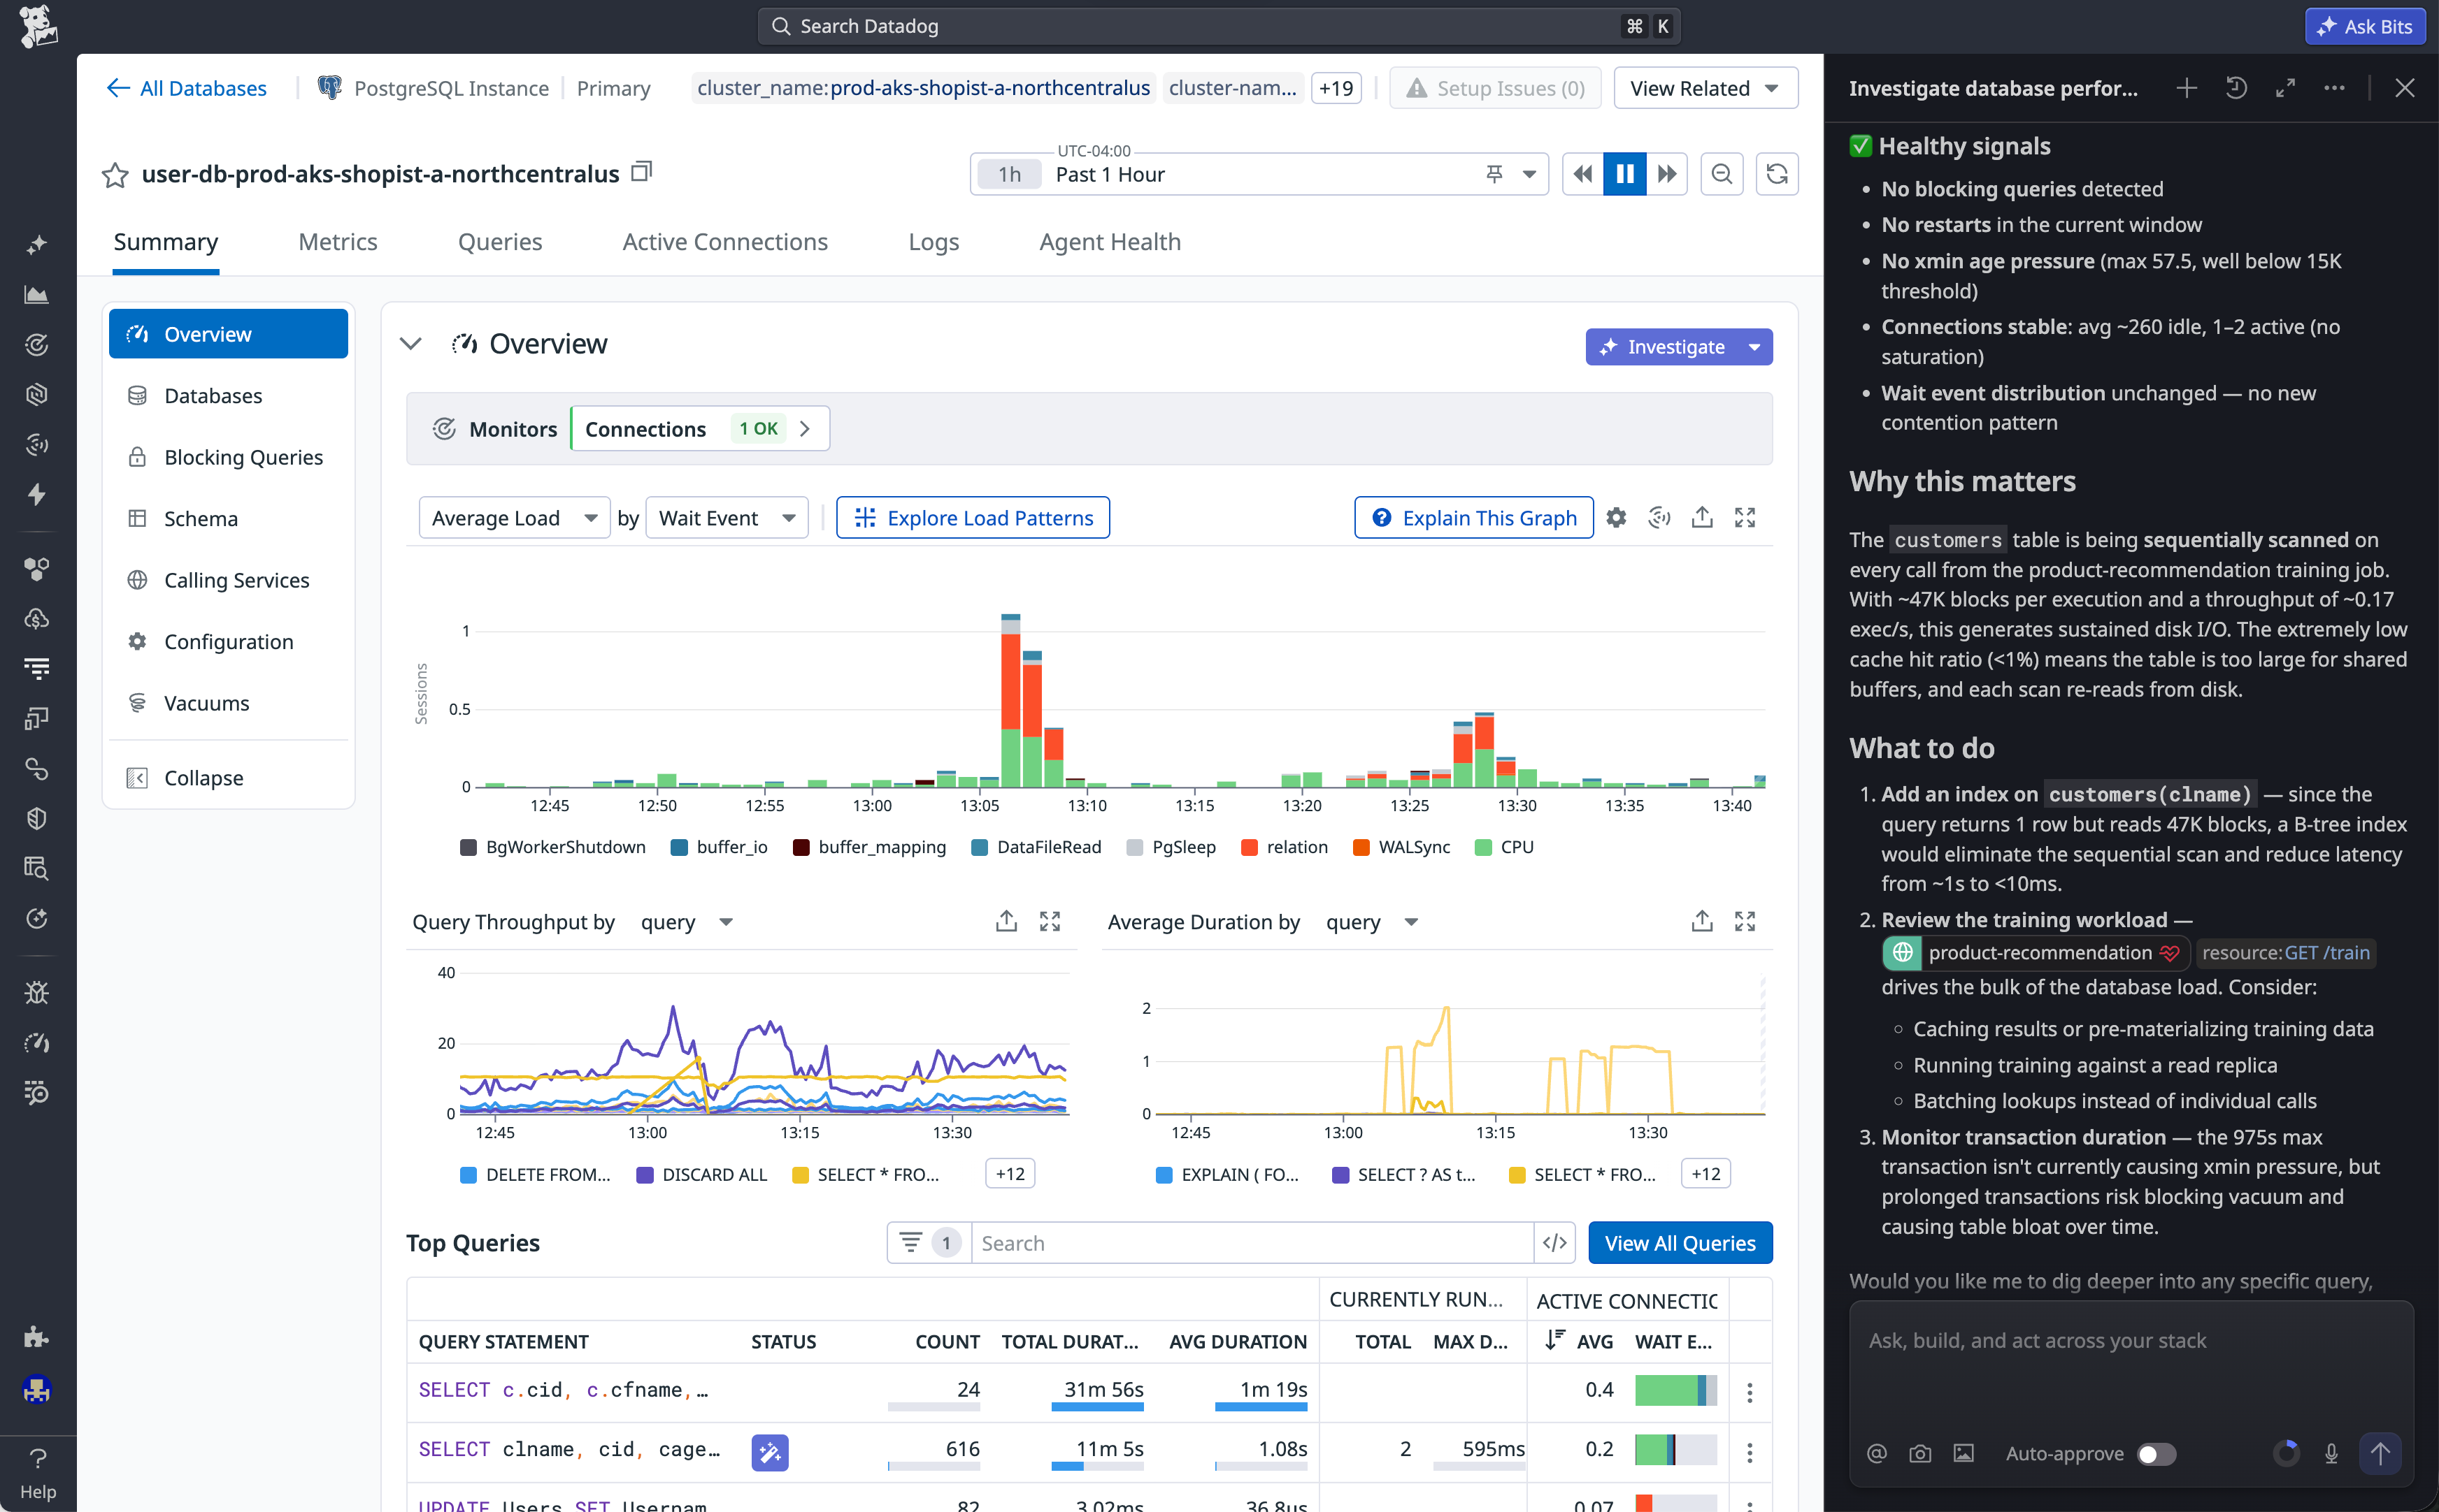This screenshot has width=2439, height=1512.
Task: Open Investigate button dropdown arrow
Action: [1754, 347]
